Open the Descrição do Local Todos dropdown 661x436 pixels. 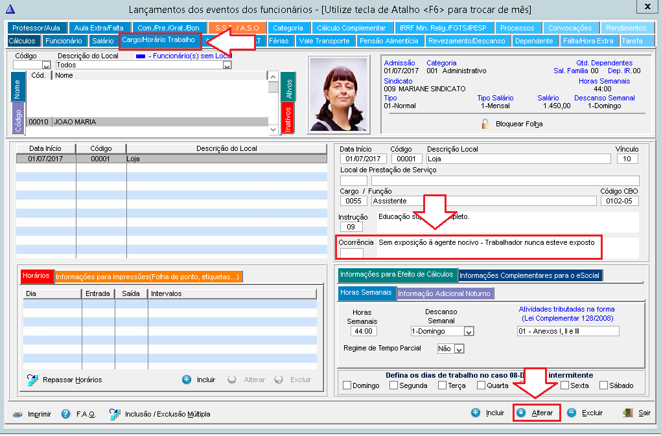coord(227,65)
